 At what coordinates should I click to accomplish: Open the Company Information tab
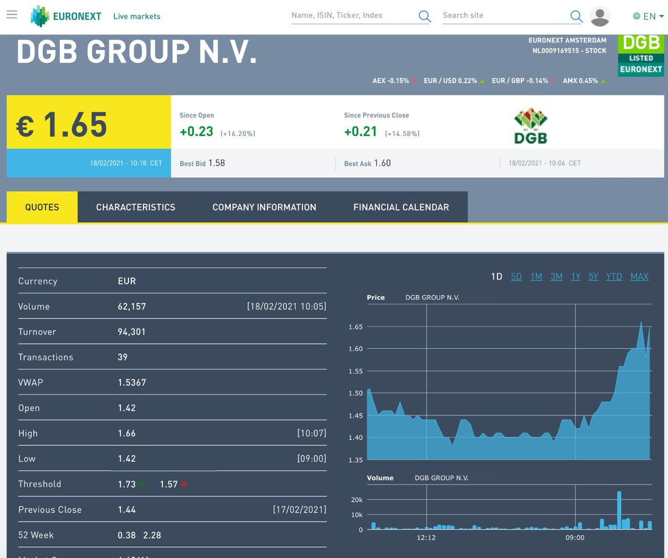(x=264, y=207)
